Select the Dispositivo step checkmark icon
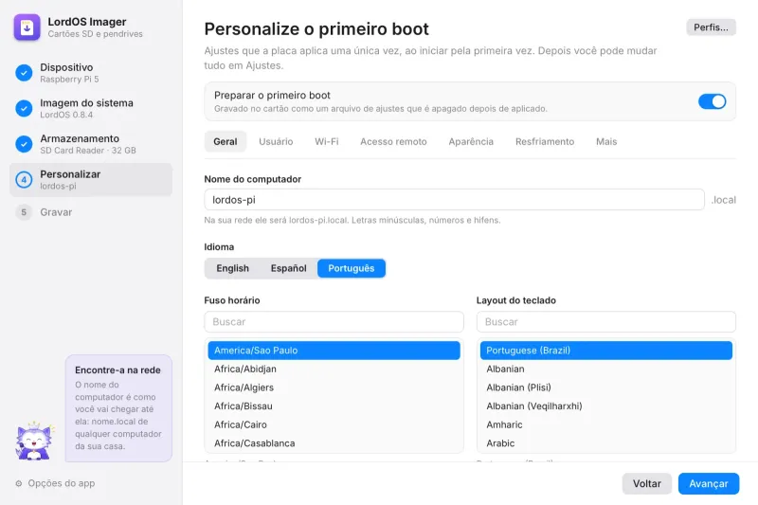The width and height of the screenshot is (758, 505). [24, 73]
